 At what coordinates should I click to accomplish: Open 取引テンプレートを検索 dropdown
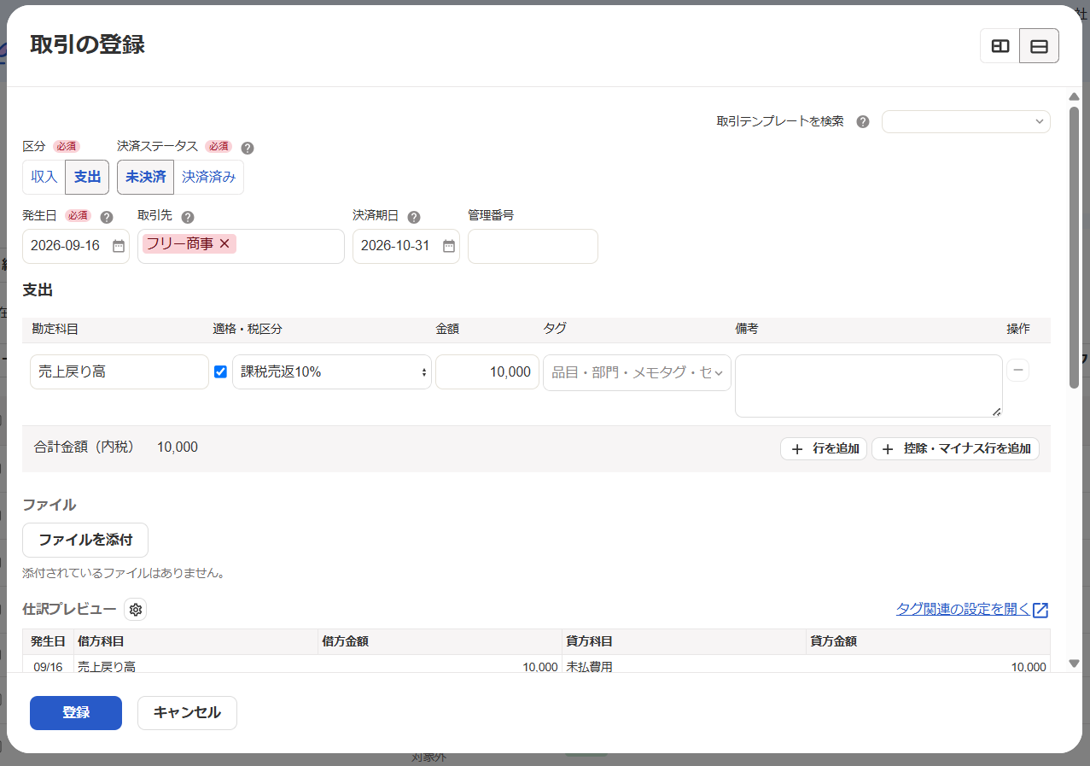966,121
